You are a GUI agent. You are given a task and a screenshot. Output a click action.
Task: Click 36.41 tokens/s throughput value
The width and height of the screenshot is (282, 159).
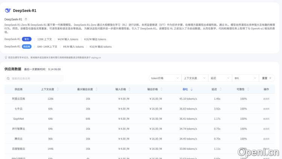188,119
